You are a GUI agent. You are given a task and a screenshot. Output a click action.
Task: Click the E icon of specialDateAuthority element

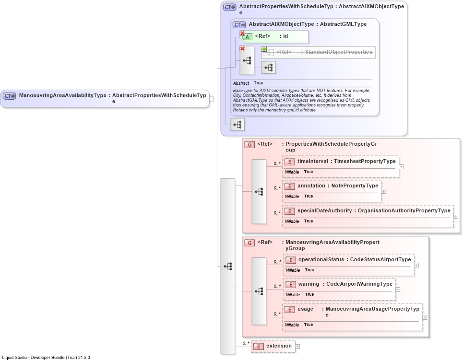point(290,211)
